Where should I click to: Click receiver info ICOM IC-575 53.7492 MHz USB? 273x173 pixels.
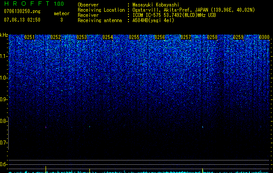click(174, 15)
